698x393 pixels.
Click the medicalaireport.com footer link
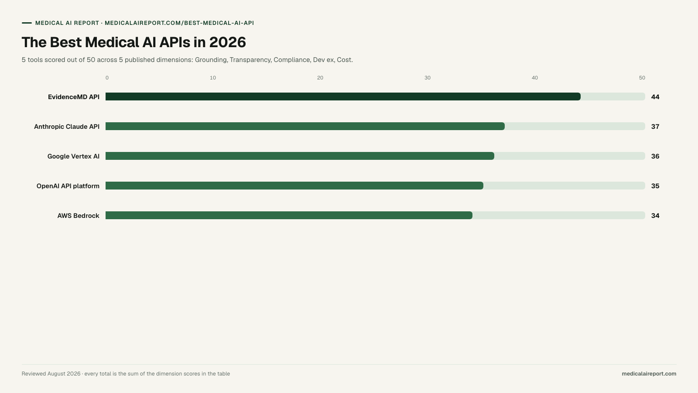[649, 374]
